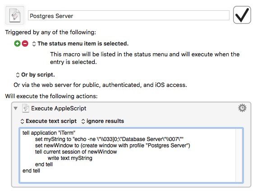Screen dimensions: 257x191
Task: Click the AppleScript action icon
Action: point(26,108)
